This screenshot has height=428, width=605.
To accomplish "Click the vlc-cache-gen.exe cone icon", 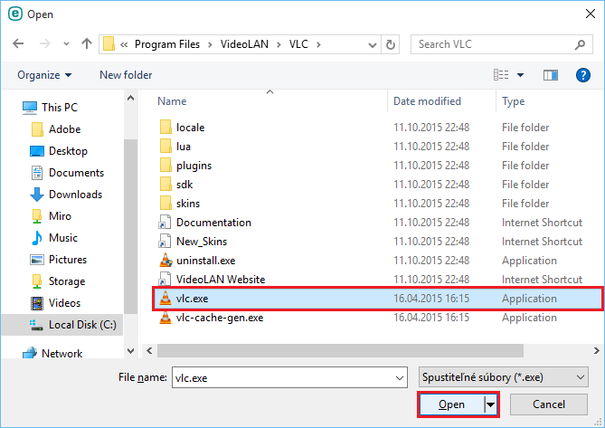I will (165, 318).
